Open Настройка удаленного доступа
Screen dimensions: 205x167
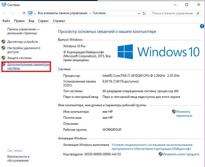tap(24, 50)
